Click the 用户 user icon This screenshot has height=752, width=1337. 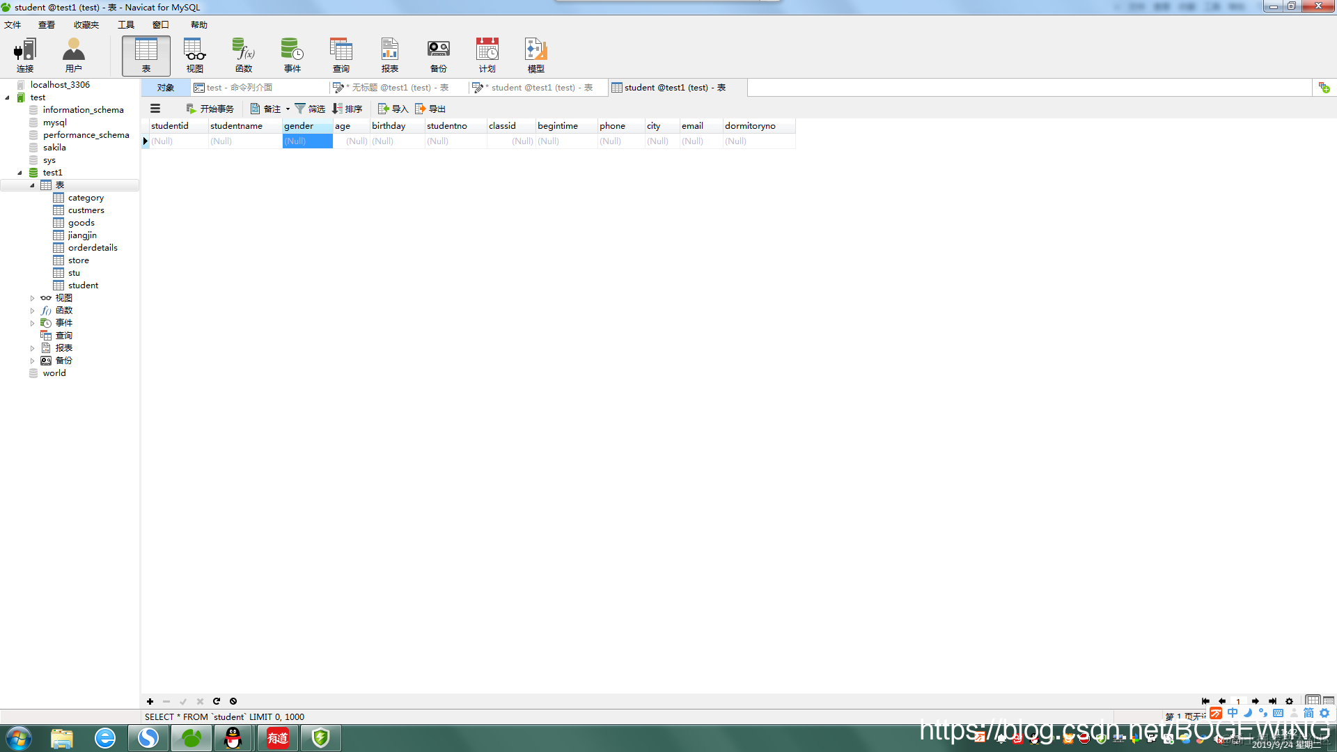click(x=74, y=56)
